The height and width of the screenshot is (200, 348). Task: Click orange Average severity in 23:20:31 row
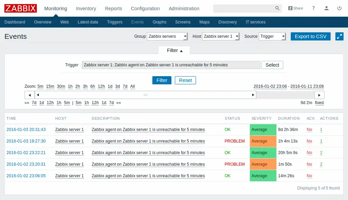[x=263, y=164]
